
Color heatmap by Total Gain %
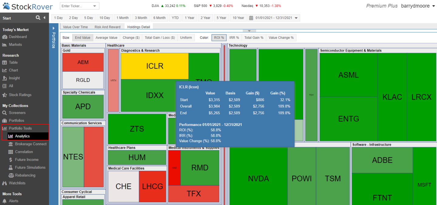point(254,37)
